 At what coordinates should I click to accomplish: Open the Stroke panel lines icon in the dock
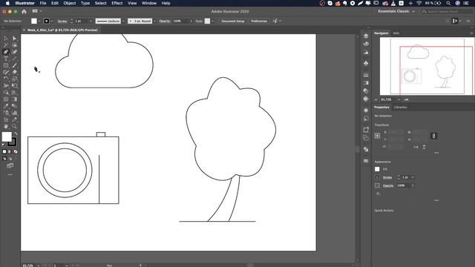(x=366, y=75)
